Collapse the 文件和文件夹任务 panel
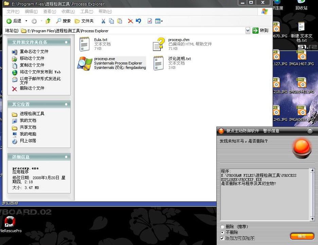 (x=66, y=42)
